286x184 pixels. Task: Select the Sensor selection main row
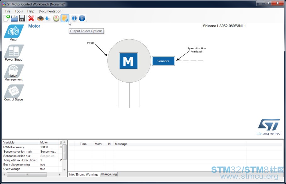coord(32,151)
